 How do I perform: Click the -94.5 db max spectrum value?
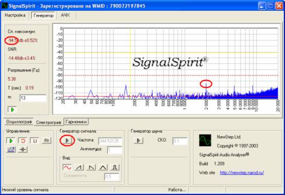coord(23,40)
